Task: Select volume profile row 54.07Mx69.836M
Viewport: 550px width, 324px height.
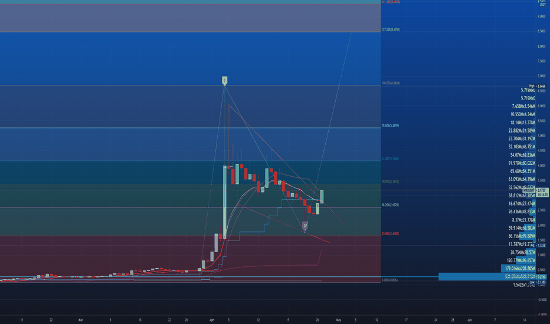Action: pyautogui.click(x=523, y=155)
